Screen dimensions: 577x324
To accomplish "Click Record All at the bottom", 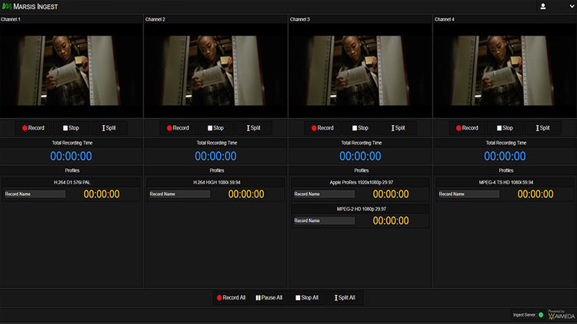I will pos(231,297).
